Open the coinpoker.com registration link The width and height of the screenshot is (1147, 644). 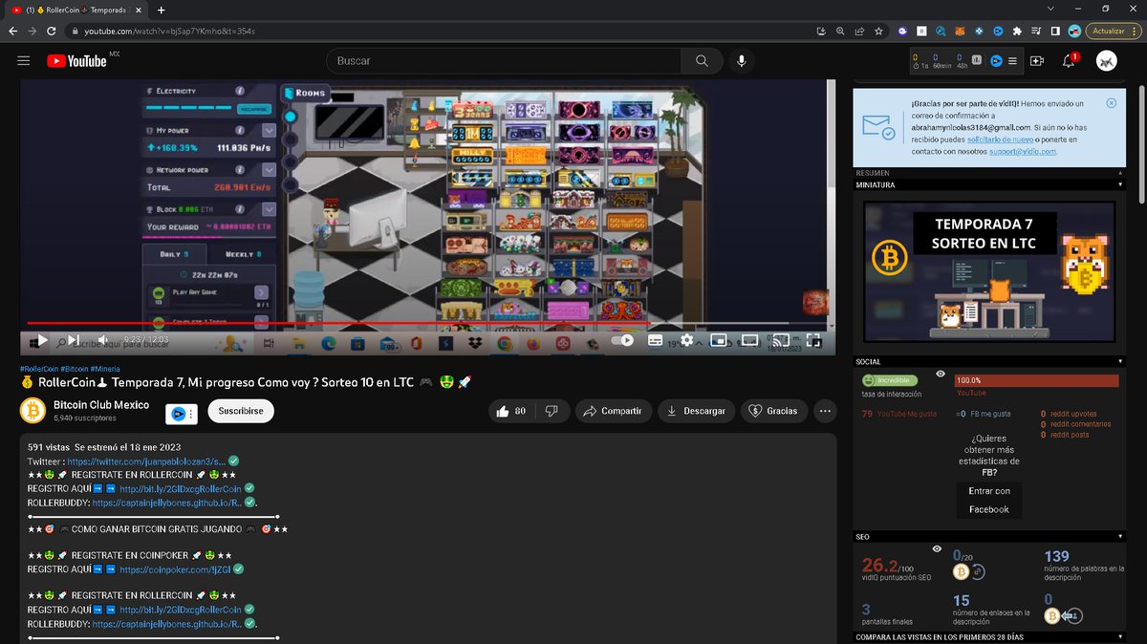[x=176, y=569]
